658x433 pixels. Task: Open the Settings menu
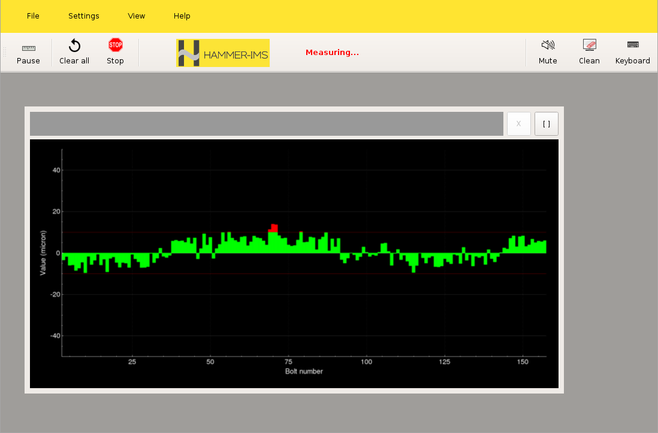pos(84,16)
